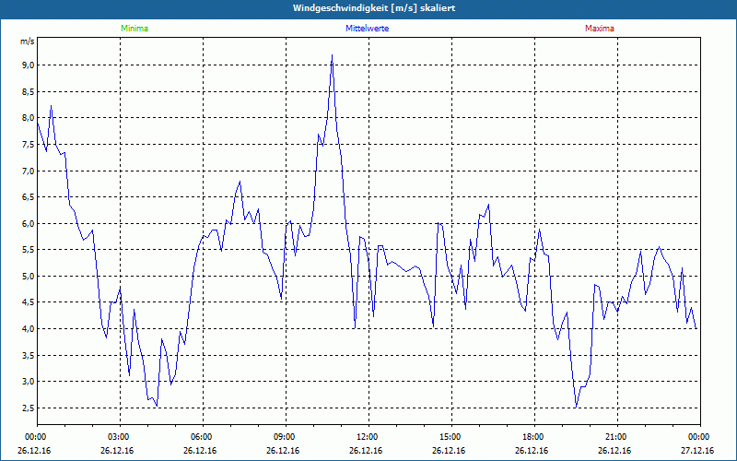737x461 pixels.
Task: Click the '21:00' time axis label
Action: (617, 437)
